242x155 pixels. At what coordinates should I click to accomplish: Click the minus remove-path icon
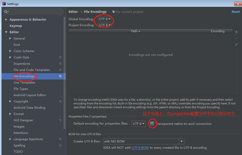pos(236,38)
